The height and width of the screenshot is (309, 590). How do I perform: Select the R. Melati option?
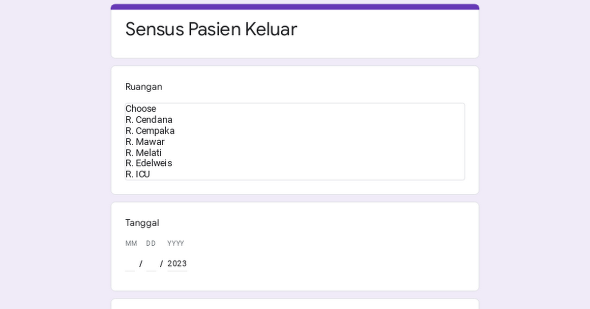[144, 153]
